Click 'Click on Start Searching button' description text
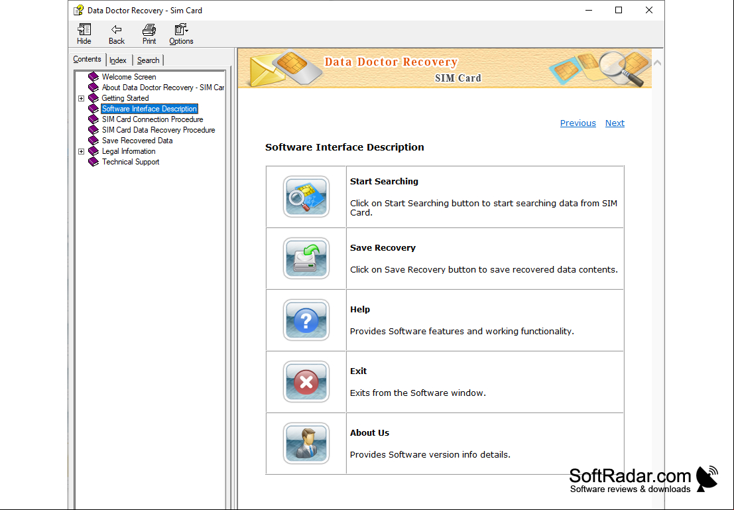The width and height of the screenshot is (734, 510). click(483, 208)
